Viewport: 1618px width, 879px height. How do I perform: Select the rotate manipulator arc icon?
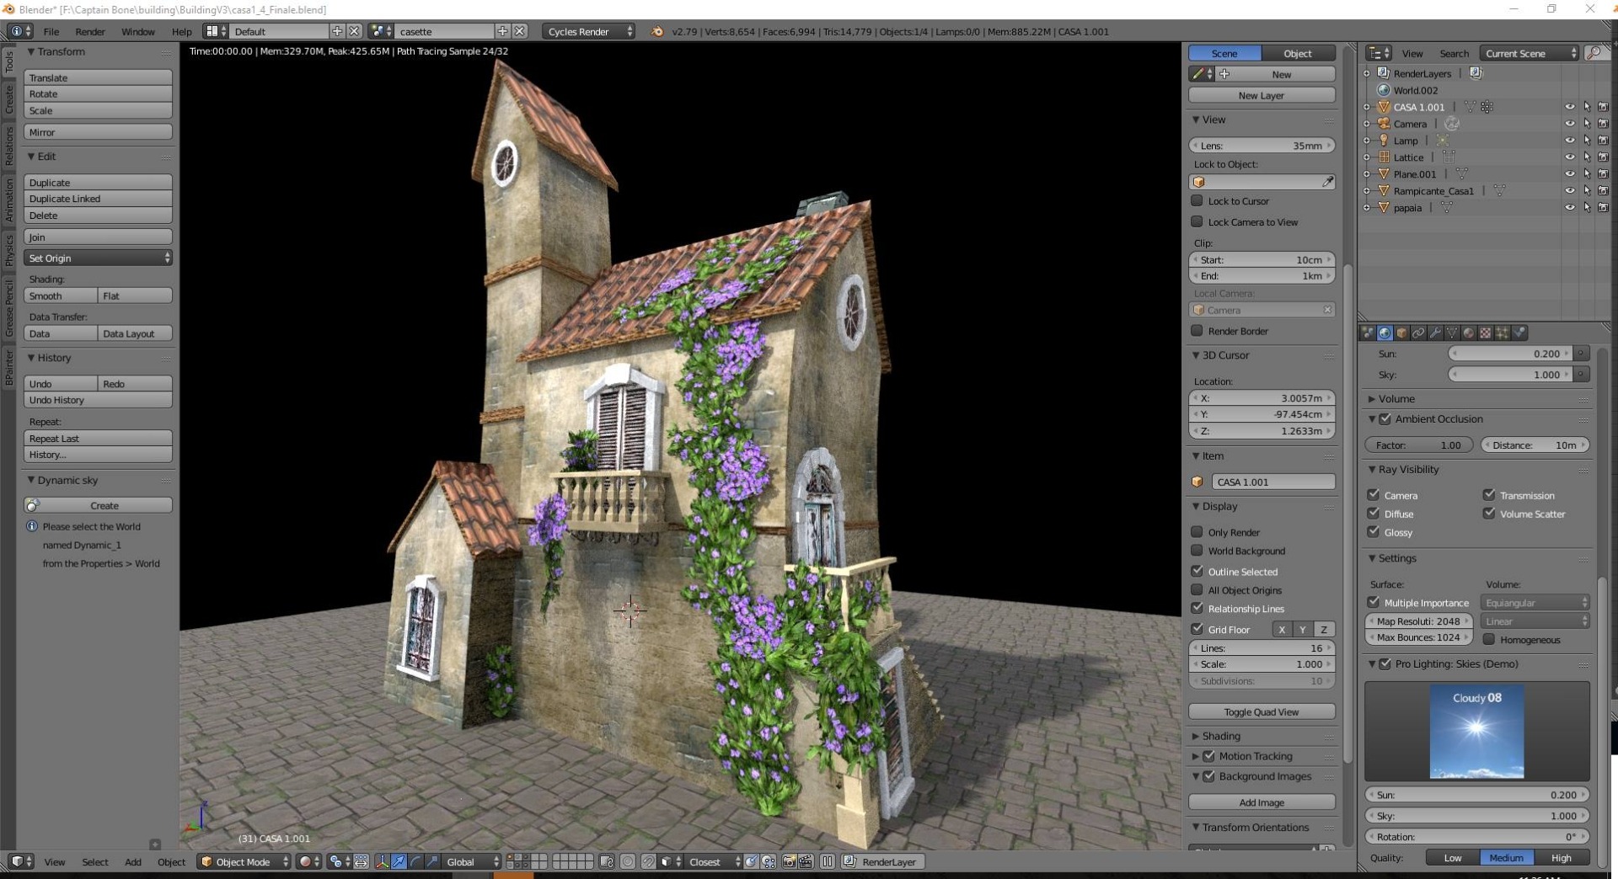(x=415, y=861)
